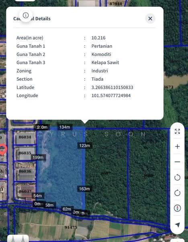Rotate map counterclockwise
This screenshot has width=188, height=242.
[x=177, y=177]
